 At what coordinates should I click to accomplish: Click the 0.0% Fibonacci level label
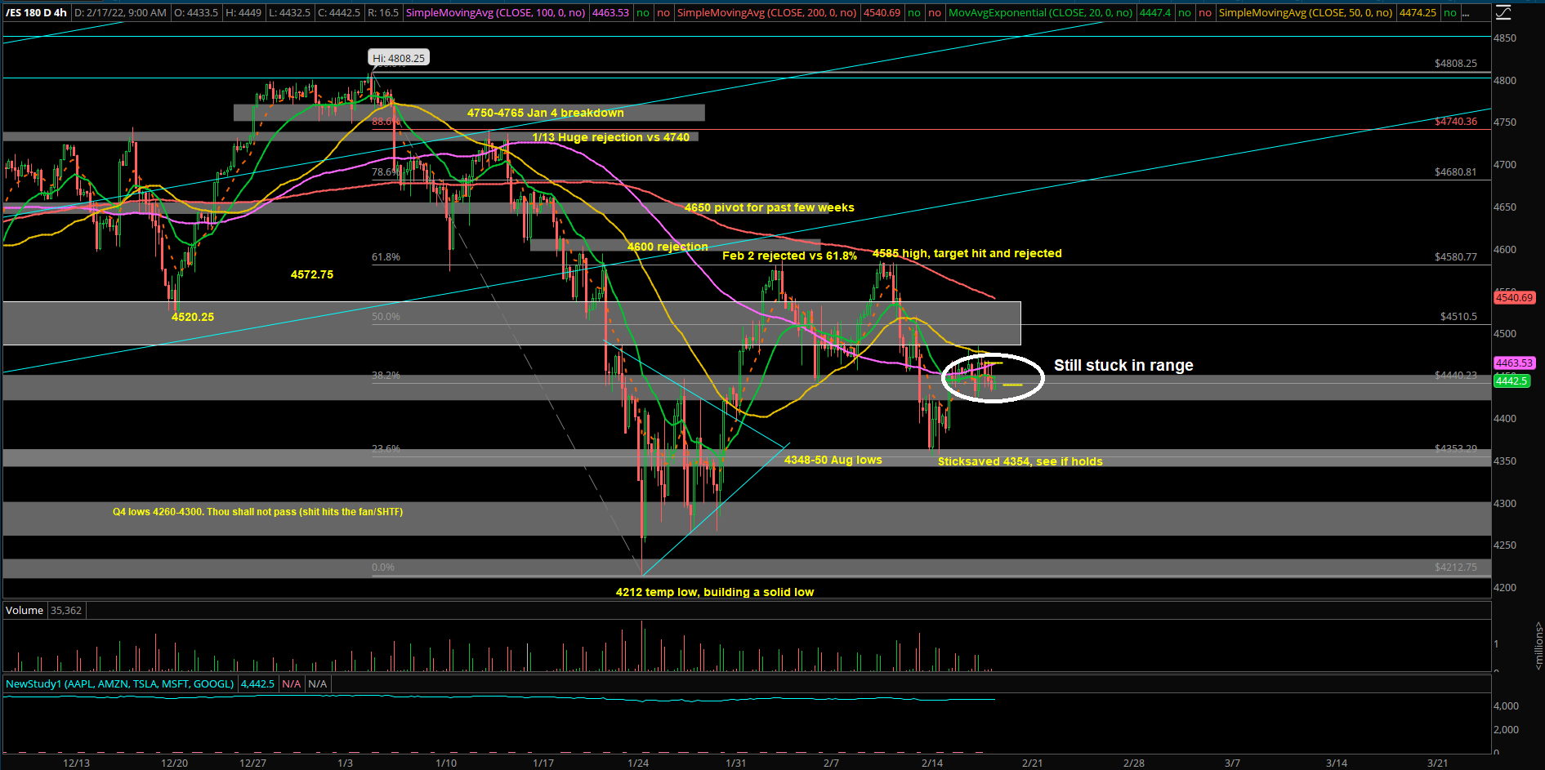tap(383, 567)
